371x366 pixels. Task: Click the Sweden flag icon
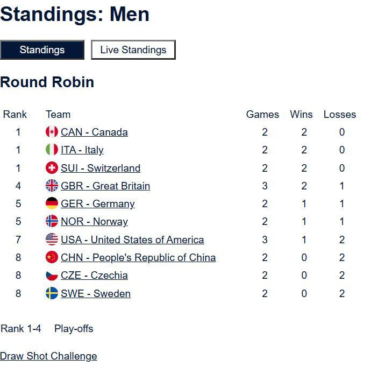coord(52,293)
